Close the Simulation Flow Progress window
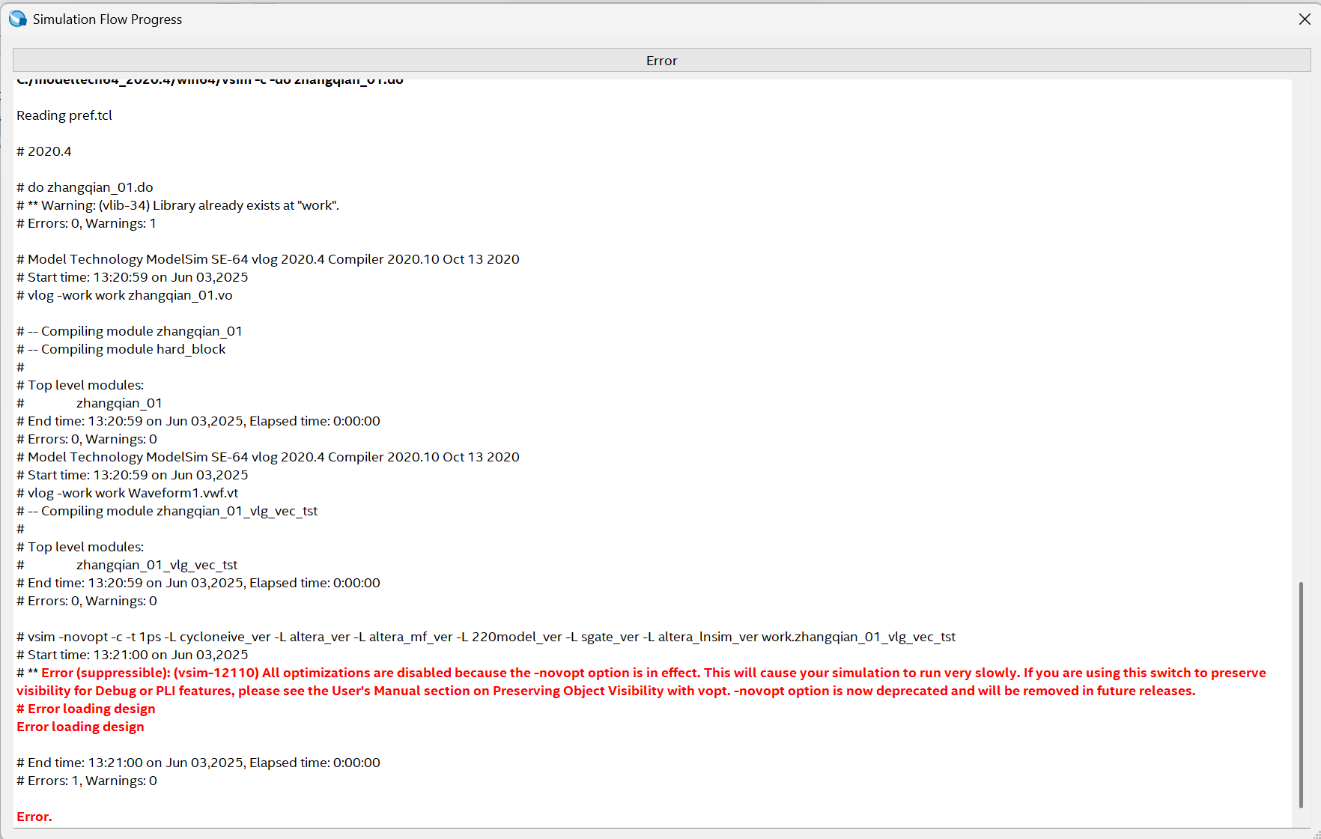This screenshot has width=1321, height=839. pyautogui.click(x=1305, y=19)
